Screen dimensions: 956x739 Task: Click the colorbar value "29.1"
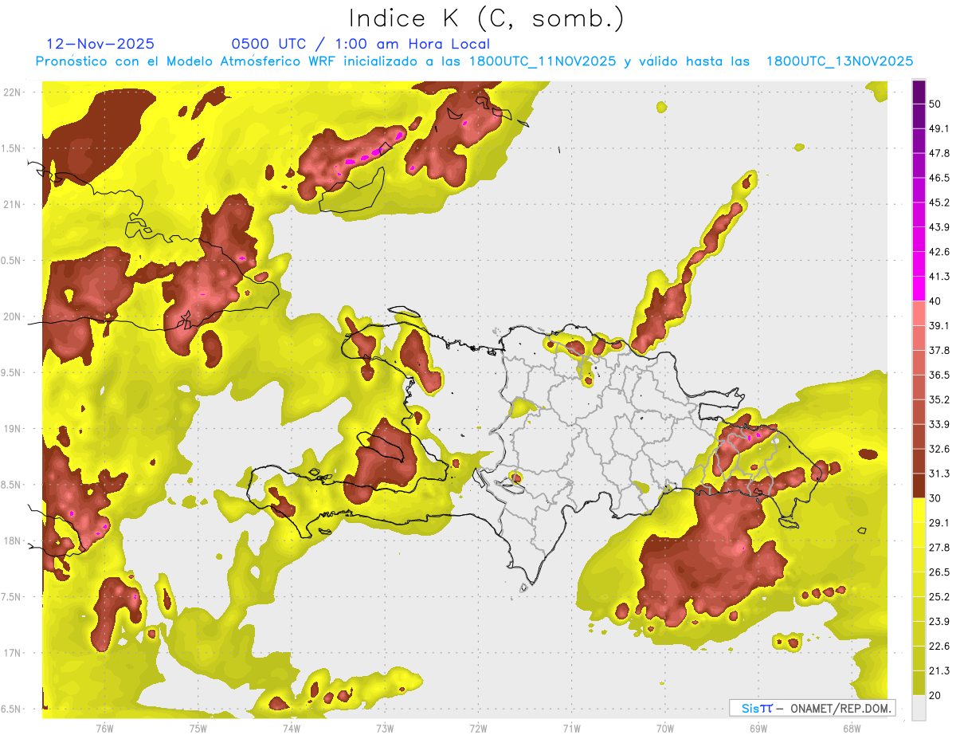[x=939, y=522]
